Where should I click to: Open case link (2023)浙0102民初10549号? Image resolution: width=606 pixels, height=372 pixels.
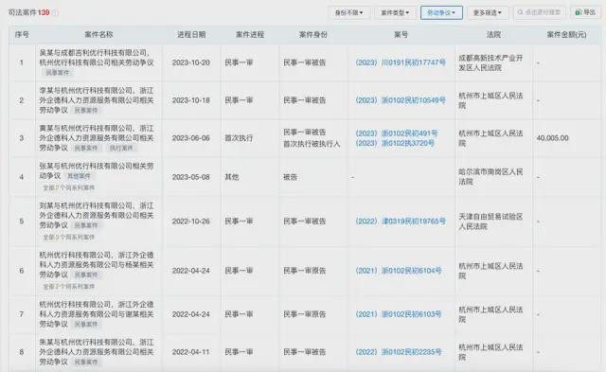401,100
